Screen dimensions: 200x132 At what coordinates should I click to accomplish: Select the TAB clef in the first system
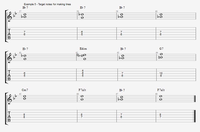9,34
